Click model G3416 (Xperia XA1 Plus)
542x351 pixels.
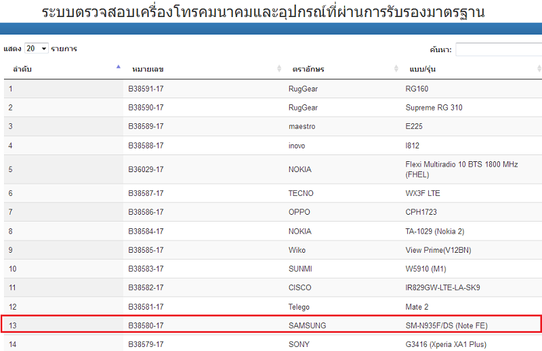point(446,344)
